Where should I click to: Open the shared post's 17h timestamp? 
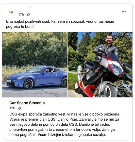pyautogui.click(x=12, y=108)
